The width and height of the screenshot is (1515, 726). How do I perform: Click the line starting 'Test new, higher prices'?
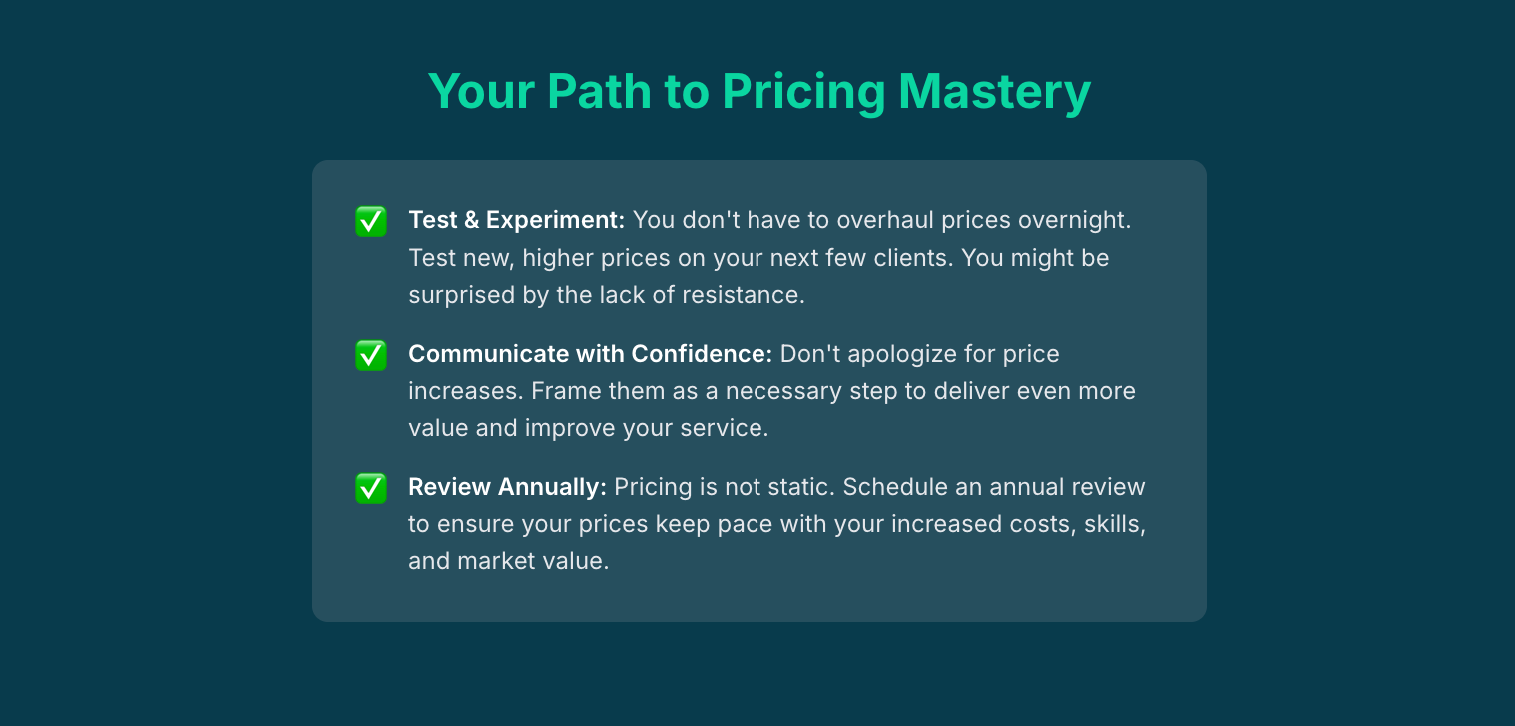click(758, 258)
